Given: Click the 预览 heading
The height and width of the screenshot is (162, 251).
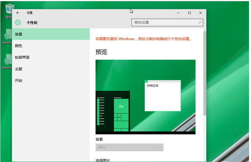Looking at the screenshot, I should [101, 52].
